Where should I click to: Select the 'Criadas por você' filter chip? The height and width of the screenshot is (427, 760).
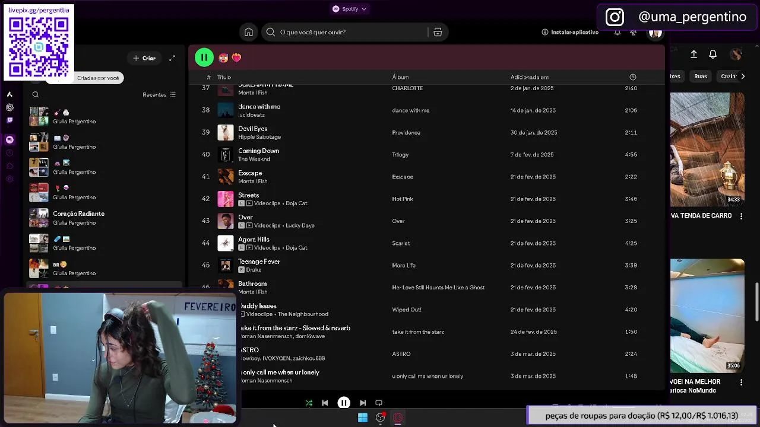coord(98,78)
